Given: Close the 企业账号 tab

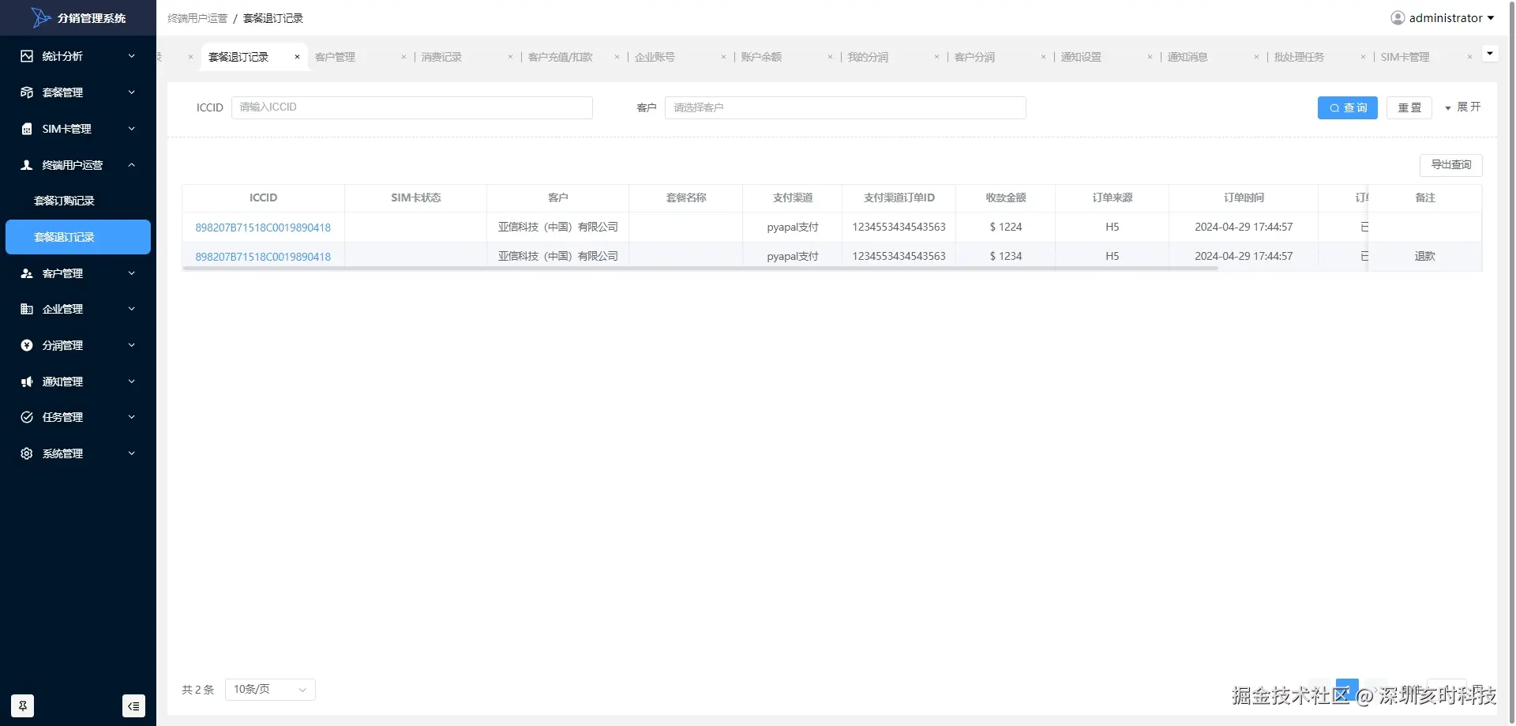Looking at the screenshot, I should tap(723, 57).
